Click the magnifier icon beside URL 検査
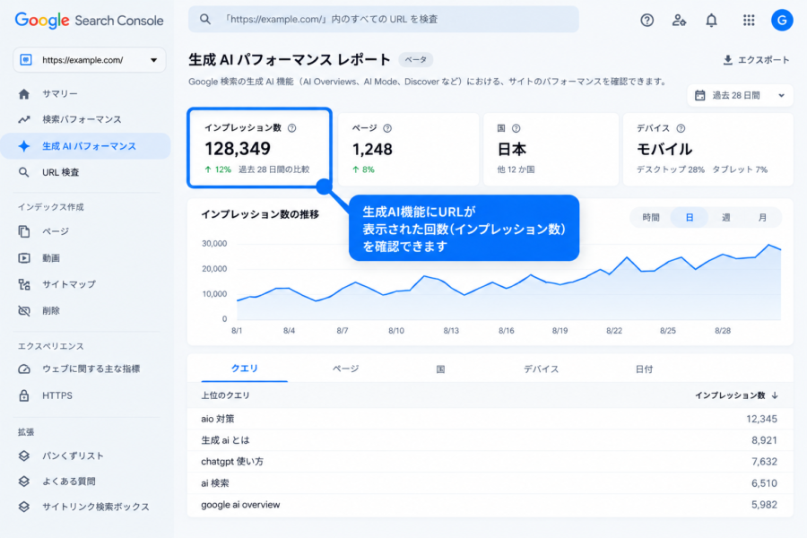Viewport: 807px width, 538px height. (23, 172)
